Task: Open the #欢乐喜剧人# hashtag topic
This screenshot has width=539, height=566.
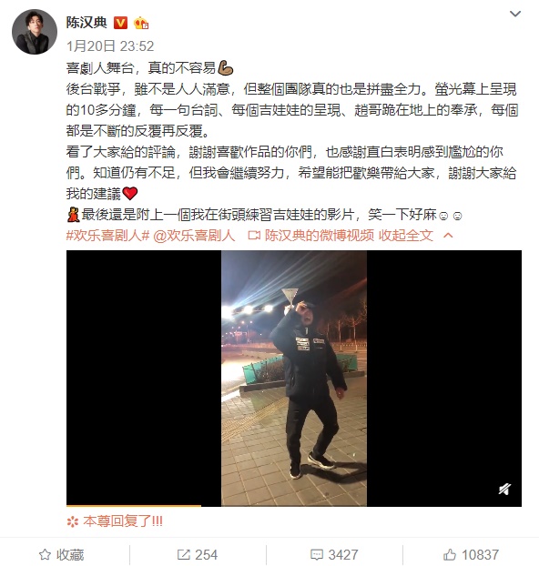Action: click(x=107, y=236)
